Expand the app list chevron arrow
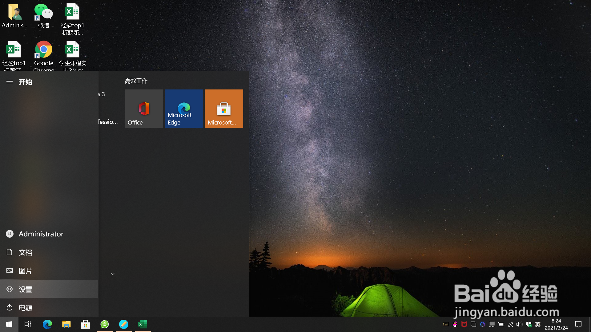591x332 pixels. click(113, 274)
